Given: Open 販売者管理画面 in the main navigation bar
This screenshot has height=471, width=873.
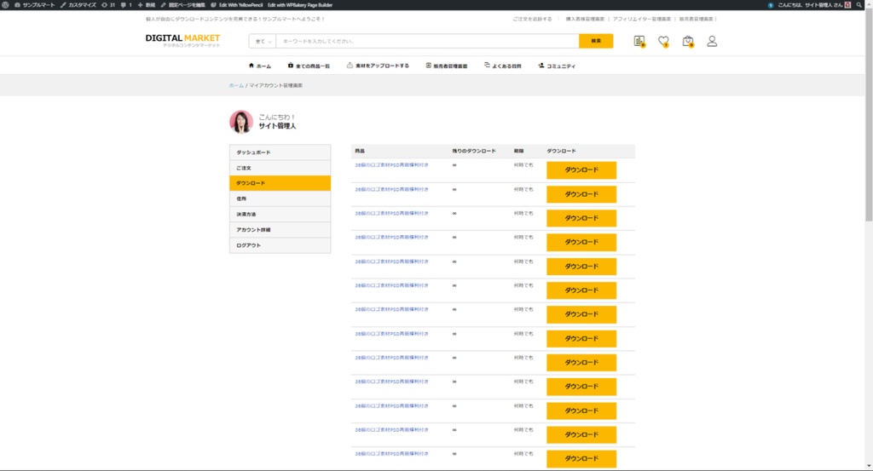Looking at the screenshot, I should tap(447, 66).
